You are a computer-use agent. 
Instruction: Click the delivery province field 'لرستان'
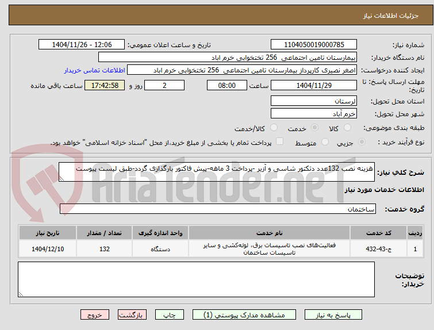click(314, 101)
